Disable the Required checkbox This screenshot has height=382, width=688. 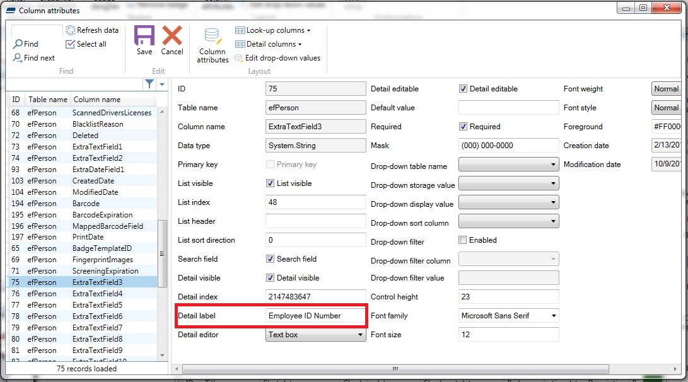click(463, 126)
